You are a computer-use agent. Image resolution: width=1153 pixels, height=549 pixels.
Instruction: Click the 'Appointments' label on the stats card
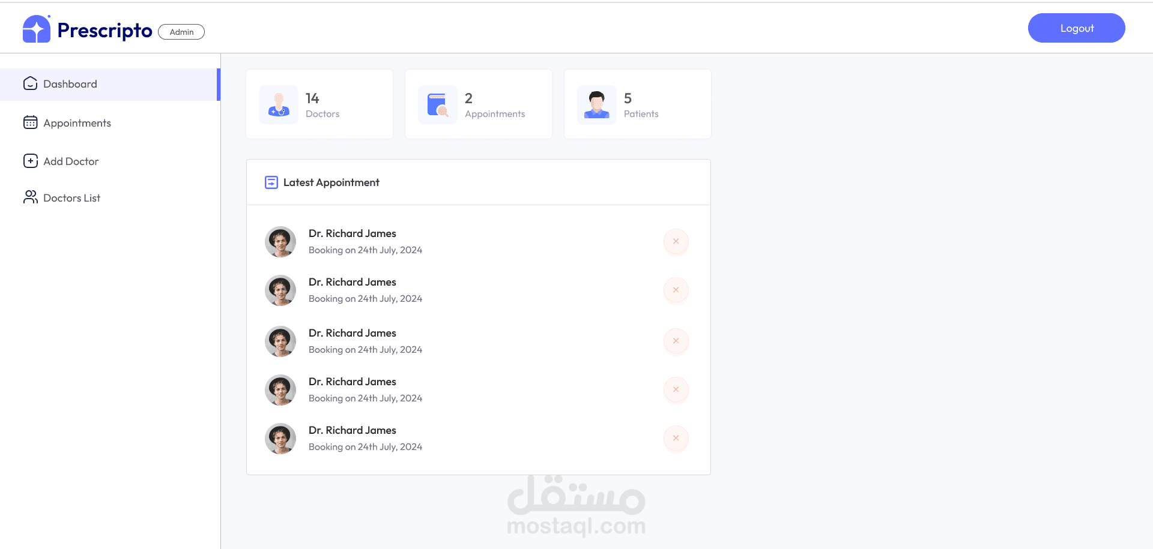[x=495, y=114]
